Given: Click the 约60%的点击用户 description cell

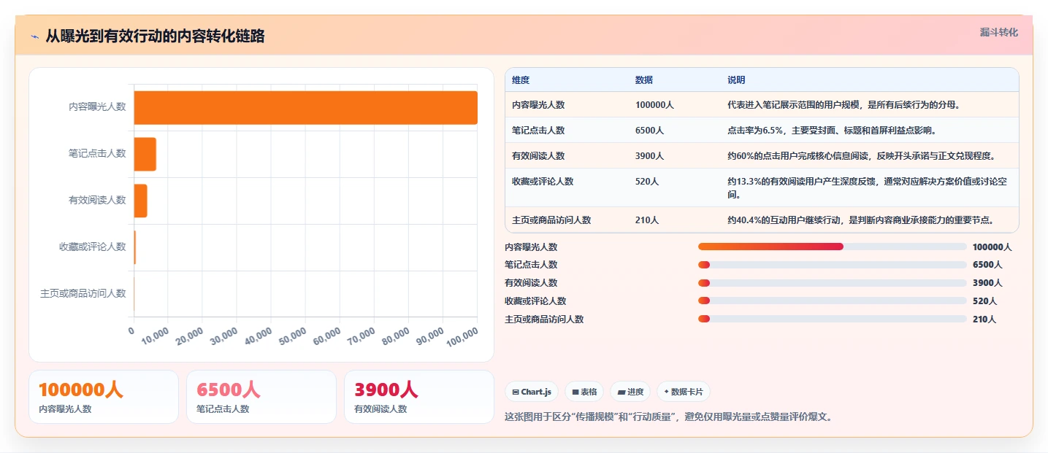Looking at the screenshot, I should coord(870,155).
